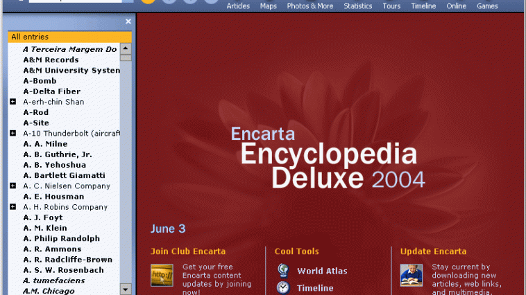Select the A. R. Radcliffe-Brown entry
This screenshot has width=526, height=295.
click(67, 260)
